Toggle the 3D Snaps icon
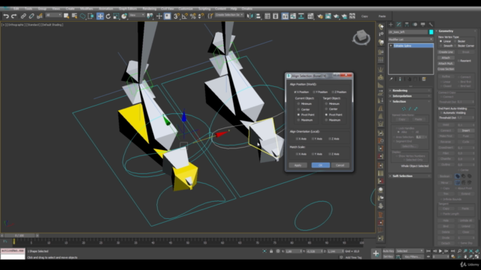 point(177,16)
